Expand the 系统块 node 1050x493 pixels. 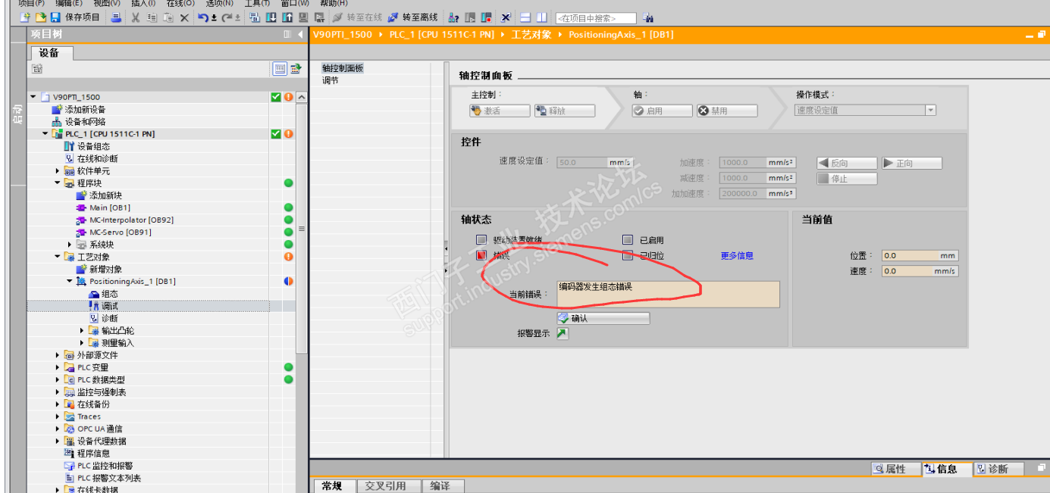(x=70, y=245)
